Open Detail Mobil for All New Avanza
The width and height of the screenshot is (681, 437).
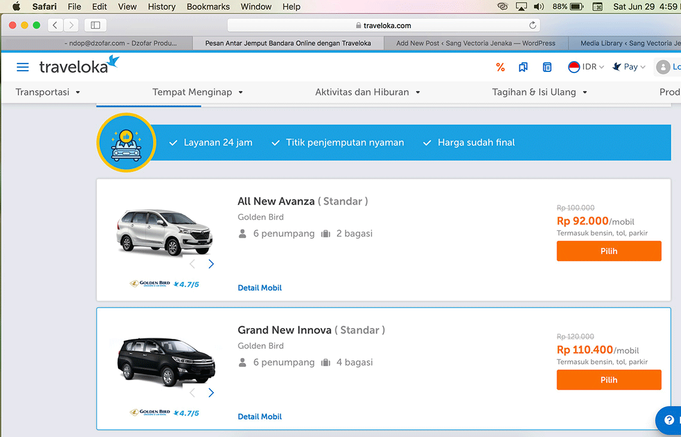(x=260, y=287)
